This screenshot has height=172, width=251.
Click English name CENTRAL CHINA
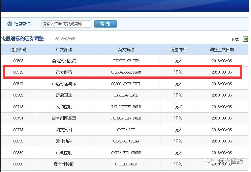point(126,141)
